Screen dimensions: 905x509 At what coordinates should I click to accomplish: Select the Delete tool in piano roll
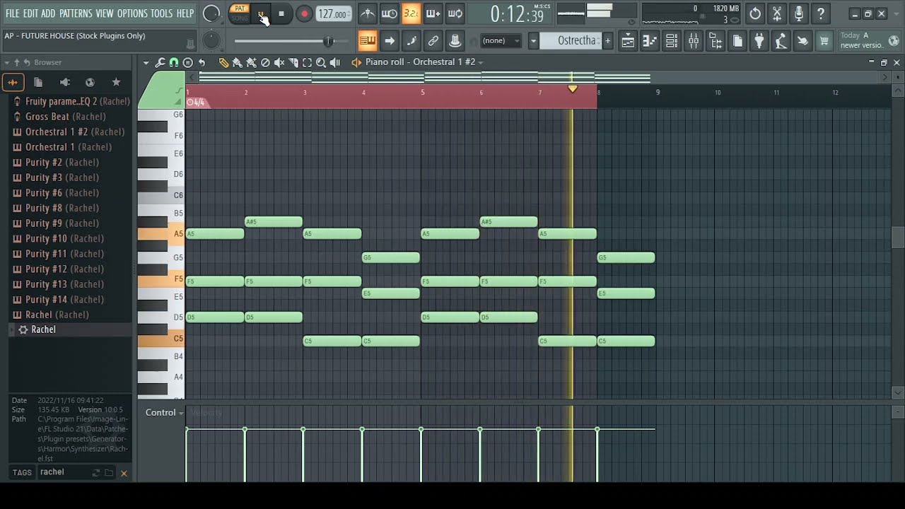tap(265, 62)
